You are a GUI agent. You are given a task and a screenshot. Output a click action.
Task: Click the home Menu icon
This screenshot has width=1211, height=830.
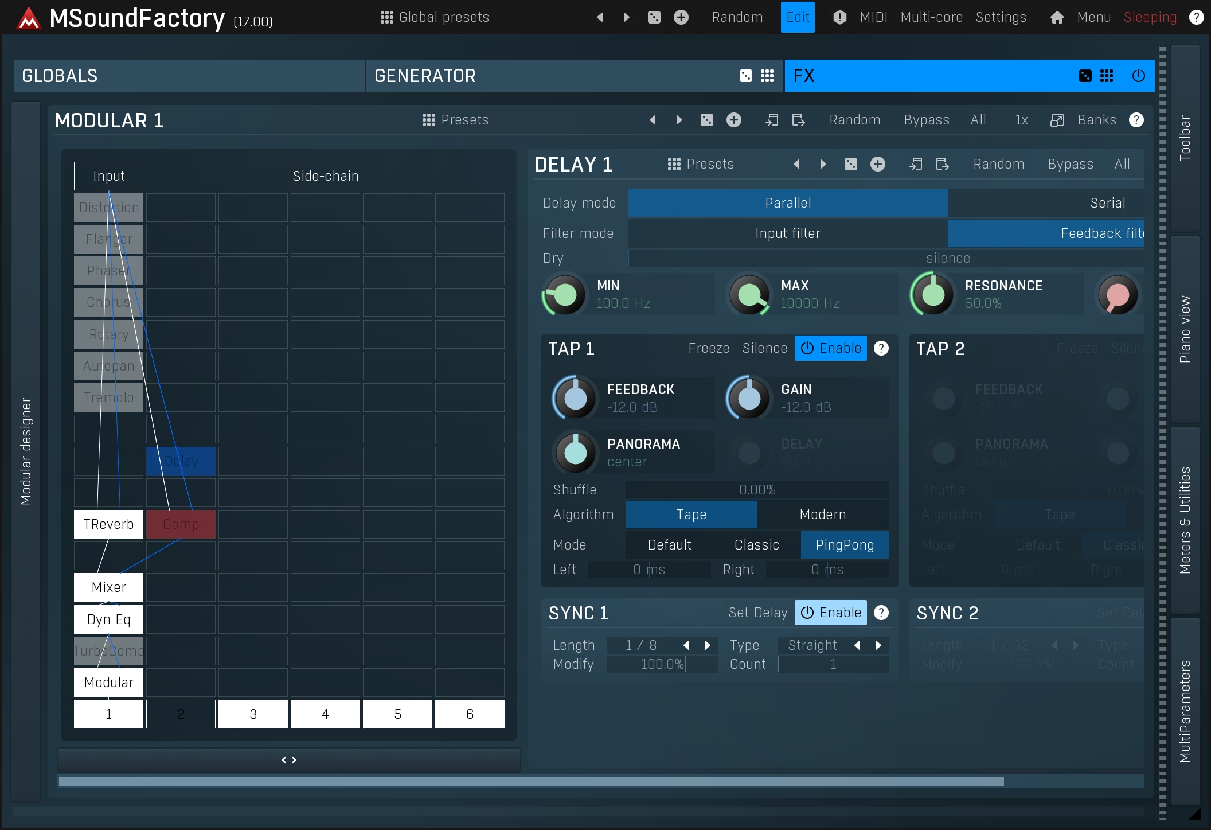click(x=1057, y=17)
